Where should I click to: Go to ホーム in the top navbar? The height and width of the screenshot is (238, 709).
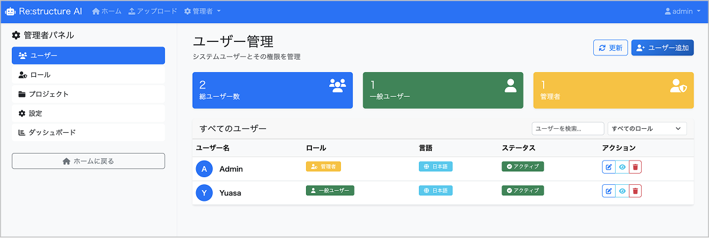pyautogui.click(x=107, y=11)
